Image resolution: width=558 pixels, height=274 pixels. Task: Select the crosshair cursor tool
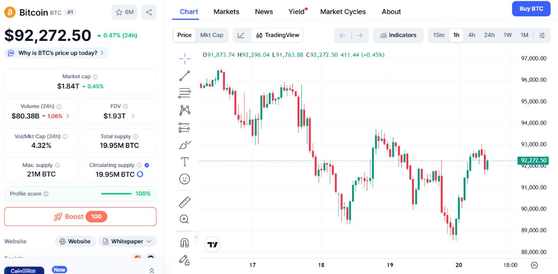(x=185, y=59)
